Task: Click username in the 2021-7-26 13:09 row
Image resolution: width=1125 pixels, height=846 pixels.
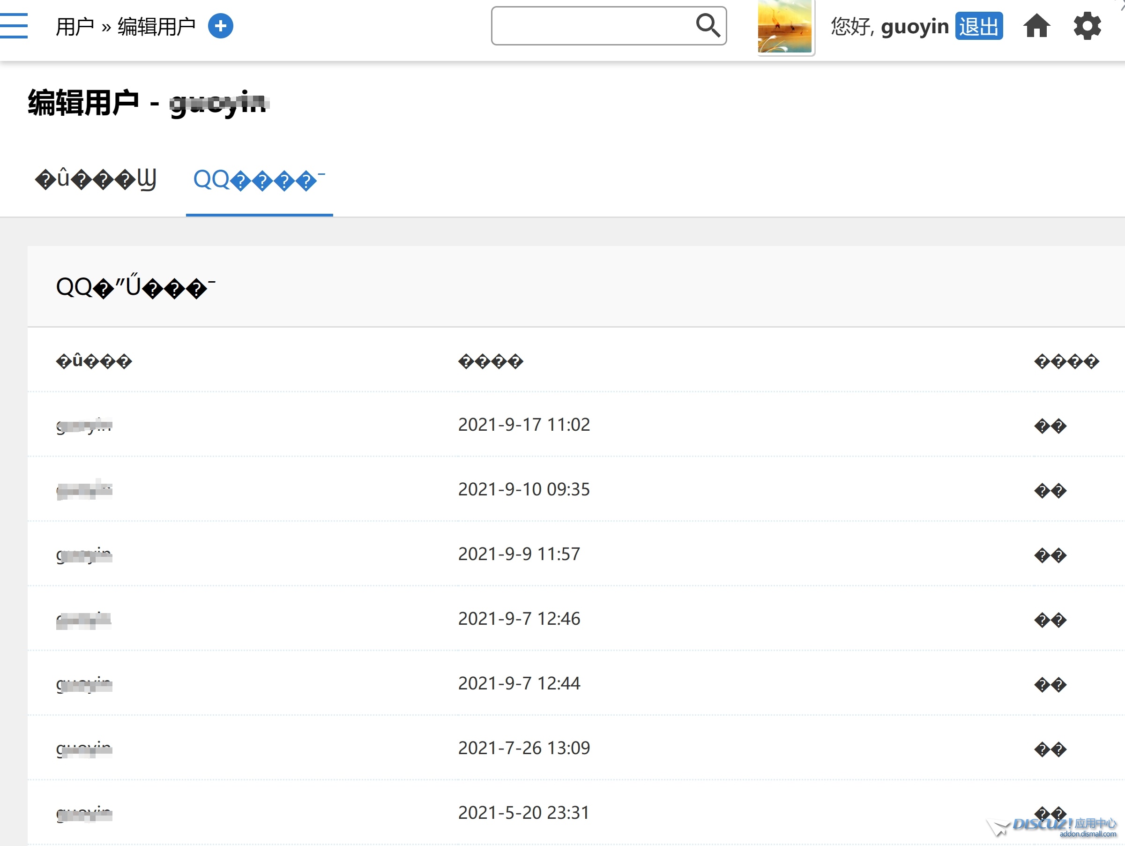Action: pyautogui.click(x=84, y=749)
